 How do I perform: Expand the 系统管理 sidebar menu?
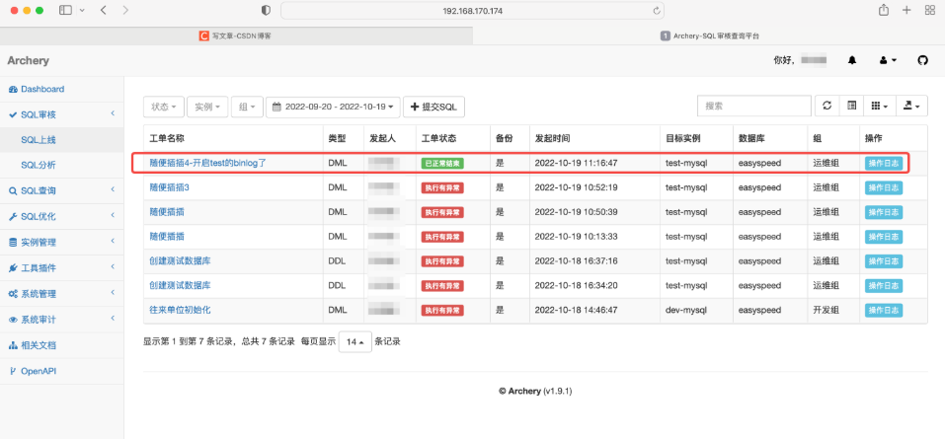pyautogui.click(x=61, y=294)
